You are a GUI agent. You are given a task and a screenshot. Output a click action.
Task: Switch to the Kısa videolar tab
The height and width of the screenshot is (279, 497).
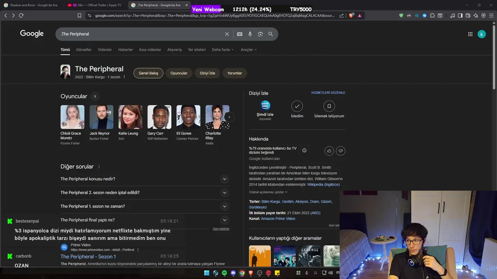point(150,50)
